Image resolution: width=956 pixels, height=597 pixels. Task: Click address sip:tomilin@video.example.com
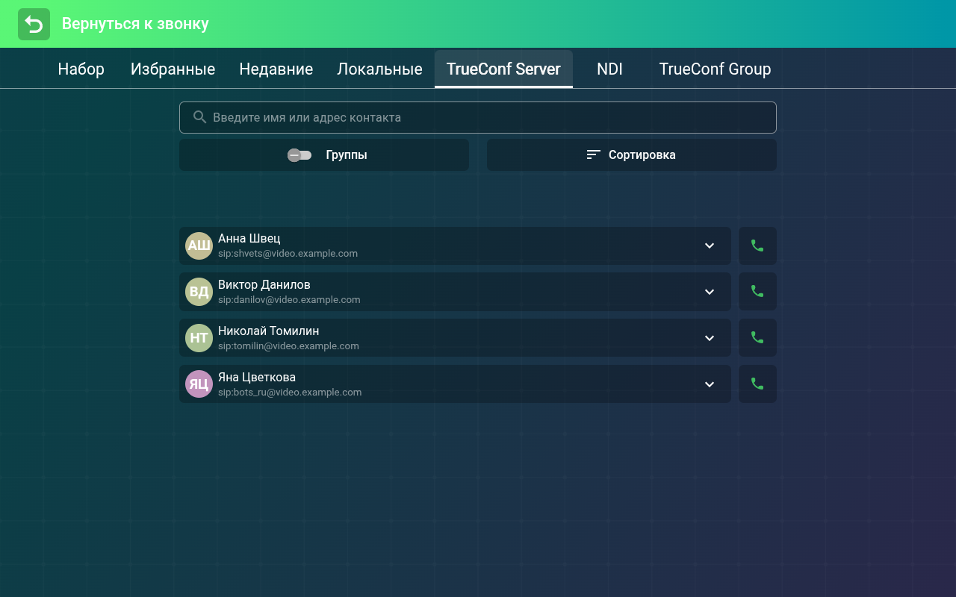288,346
